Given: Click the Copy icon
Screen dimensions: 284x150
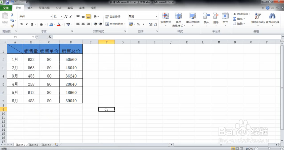Looking at the screenshot, I should tap(12, 20).
